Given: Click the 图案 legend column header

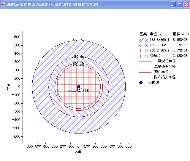Looking at the screenshot, I should (x=143, y=34).
